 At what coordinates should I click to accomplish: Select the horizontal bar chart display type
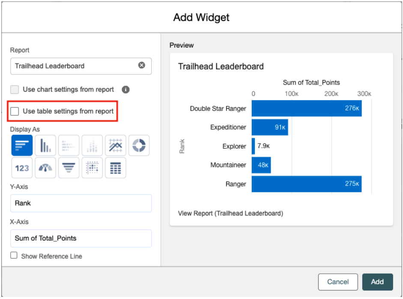coord(22,146)
